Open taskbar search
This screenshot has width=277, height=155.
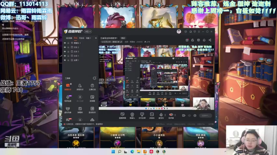119,152
